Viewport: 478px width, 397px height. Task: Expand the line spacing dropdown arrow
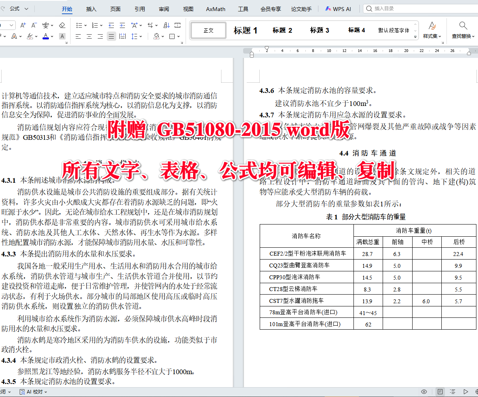point(141,36)
